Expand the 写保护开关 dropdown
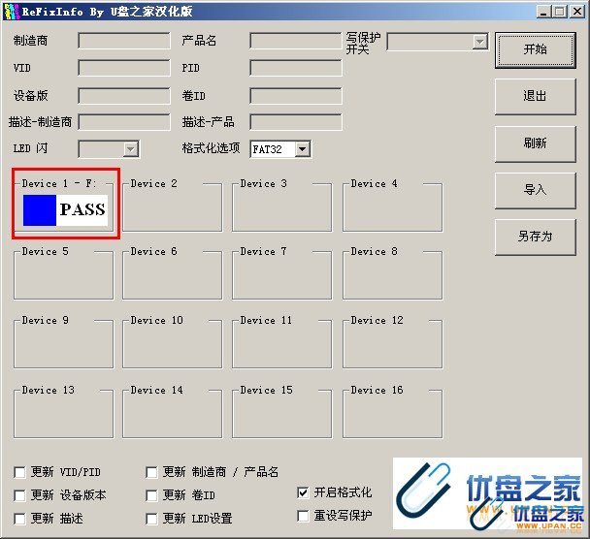Screen dimensions: 590x539 (x=479, y=42)
